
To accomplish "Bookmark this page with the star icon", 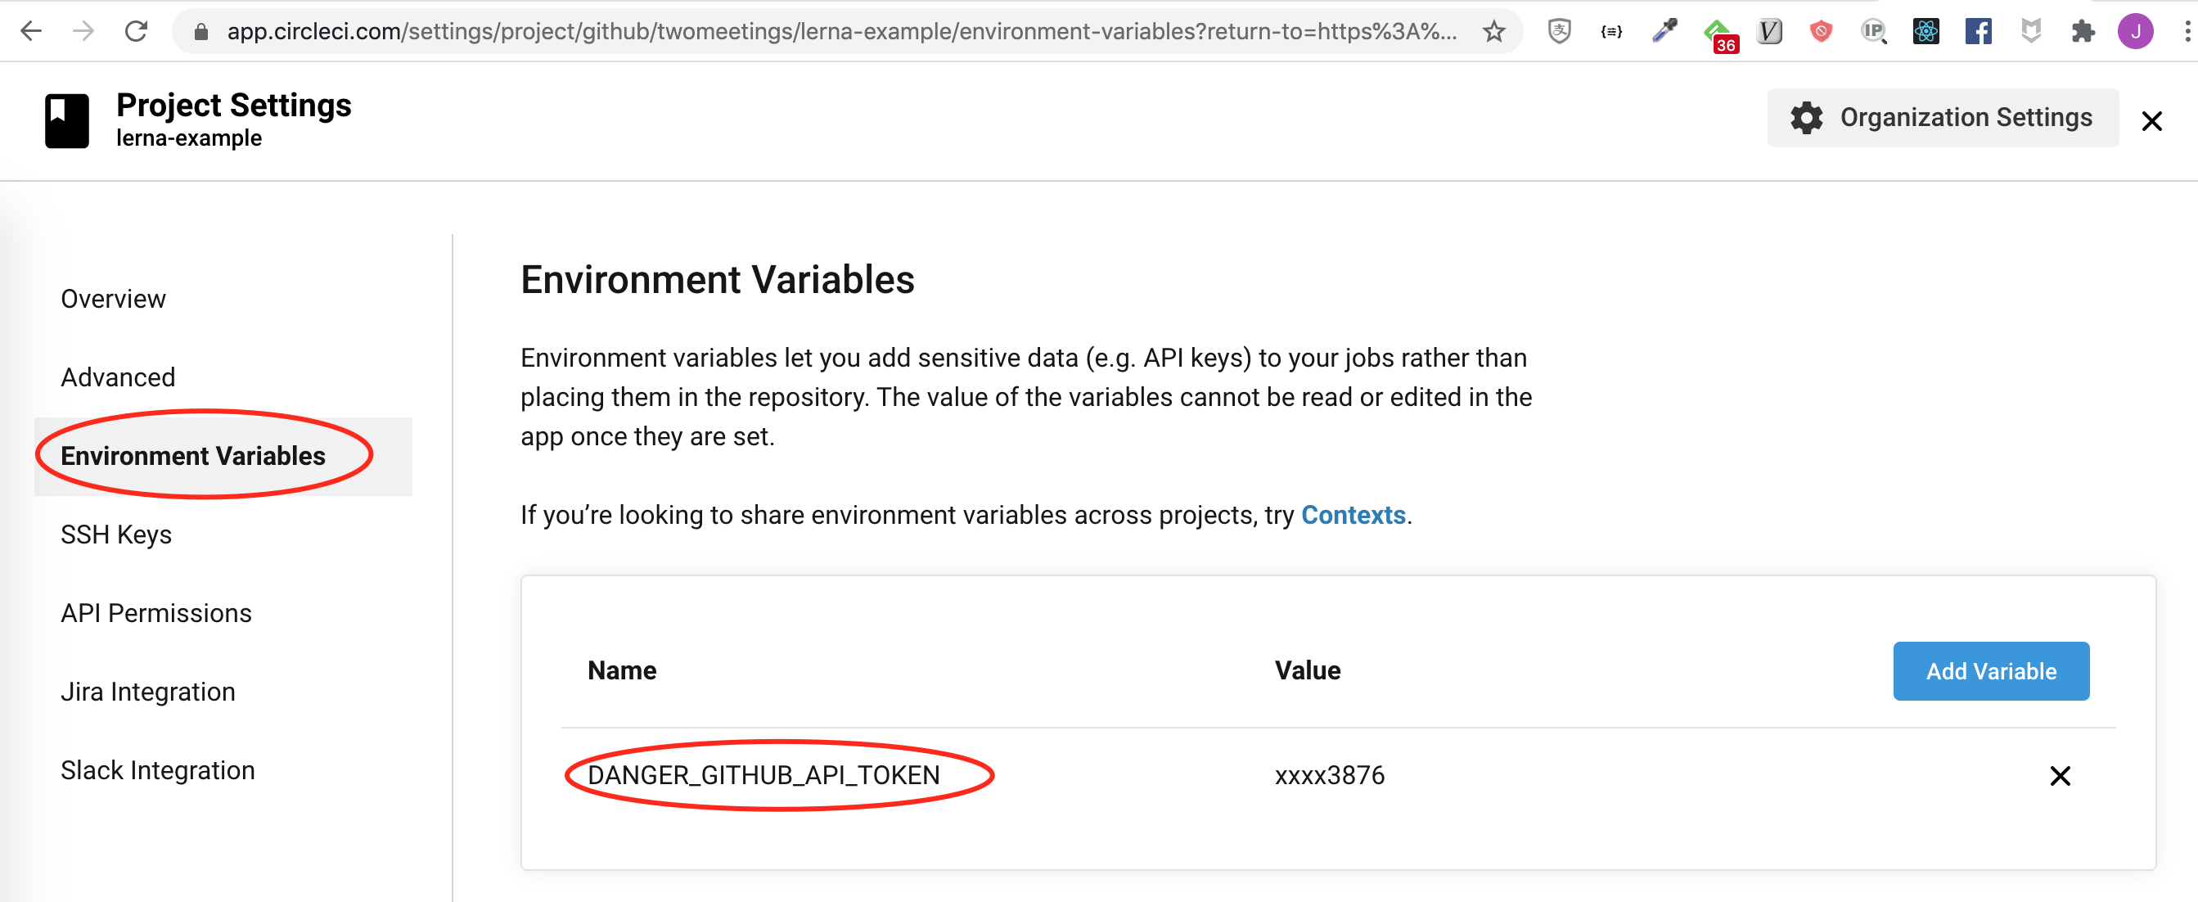I will click(1493, 32).
